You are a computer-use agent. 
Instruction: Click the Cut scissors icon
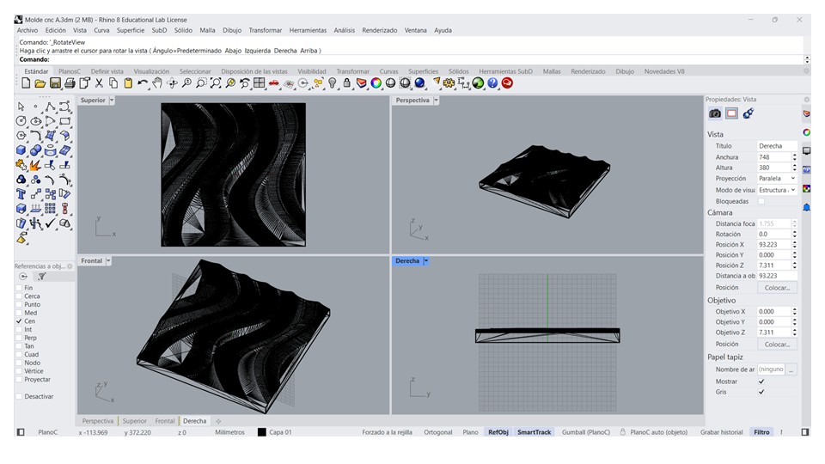click(x=99, y=83)
